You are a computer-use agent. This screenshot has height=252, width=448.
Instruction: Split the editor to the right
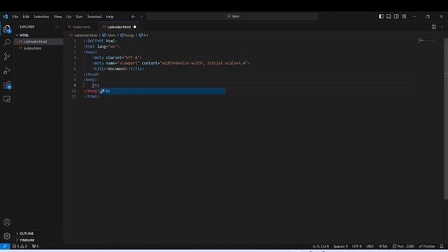(434, 27)
